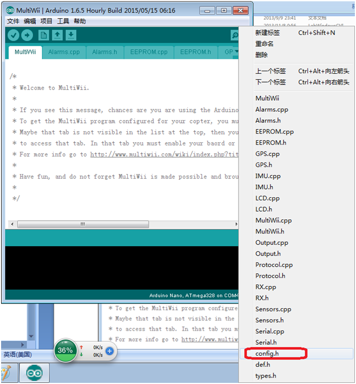Click the editor scrollbar left arrow
Screen dimensions: 356x384
(x=12, y=224)
